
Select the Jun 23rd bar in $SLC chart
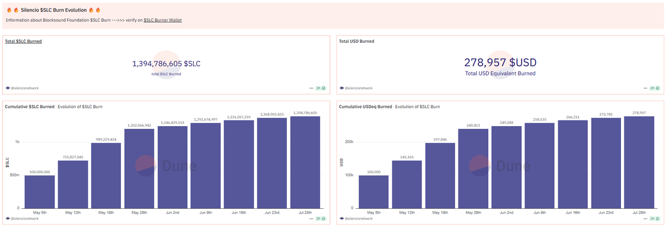click(x=272, y=163)
